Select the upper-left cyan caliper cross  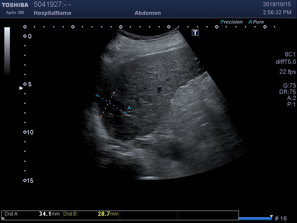[97, 95]
